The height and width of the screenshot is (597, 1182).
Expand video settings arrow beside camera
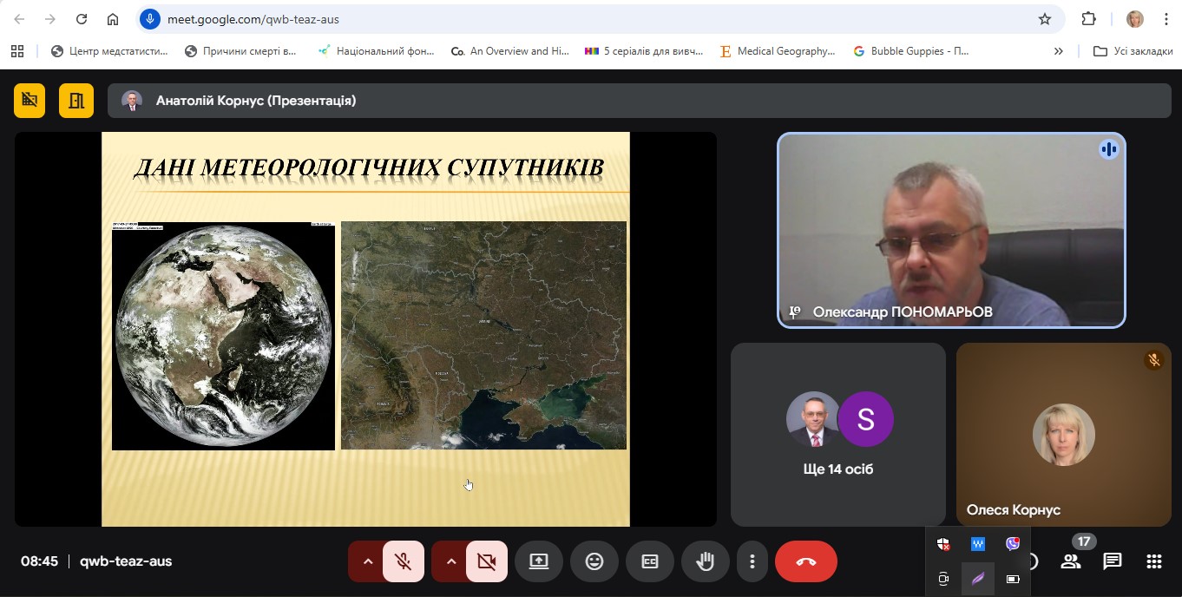click(450, 561)
